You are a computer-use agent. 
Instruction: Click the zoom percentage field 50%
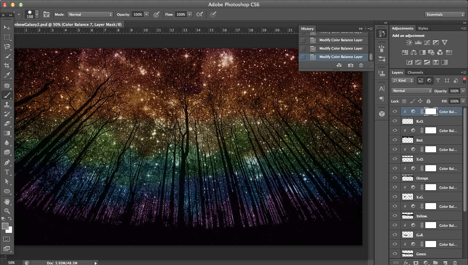point(11,262)
